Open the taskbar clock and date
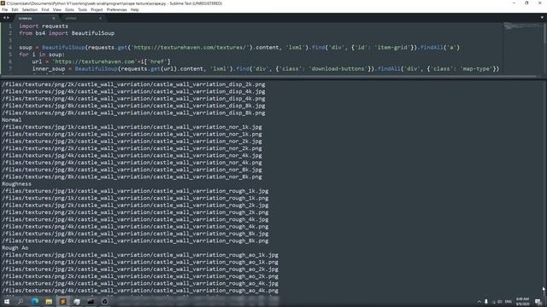 point(522,301)
